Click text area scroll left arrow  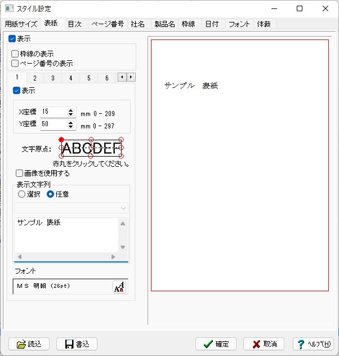click(20, 257)
